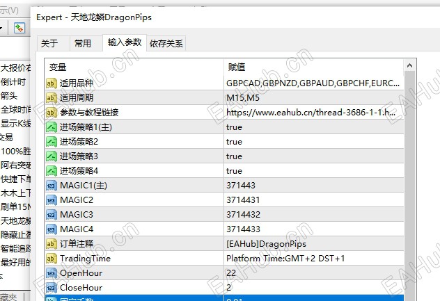Click the CloseHour variable name
Image resolution: width=440 pixels, height=301 pixels.
coord(81,288)
